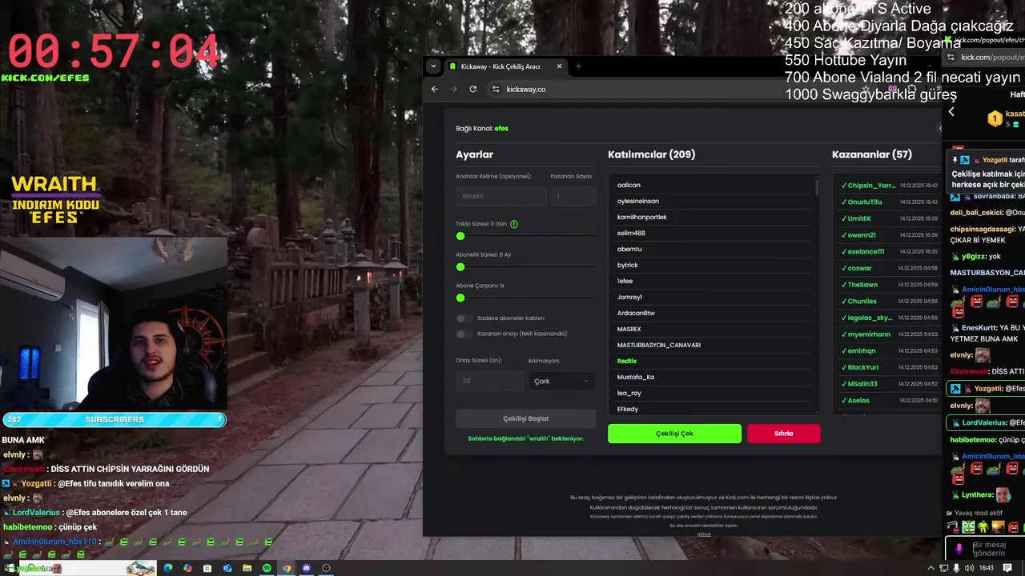
Task: Click the Onay Süresi input field
Action: pos(490,381)
